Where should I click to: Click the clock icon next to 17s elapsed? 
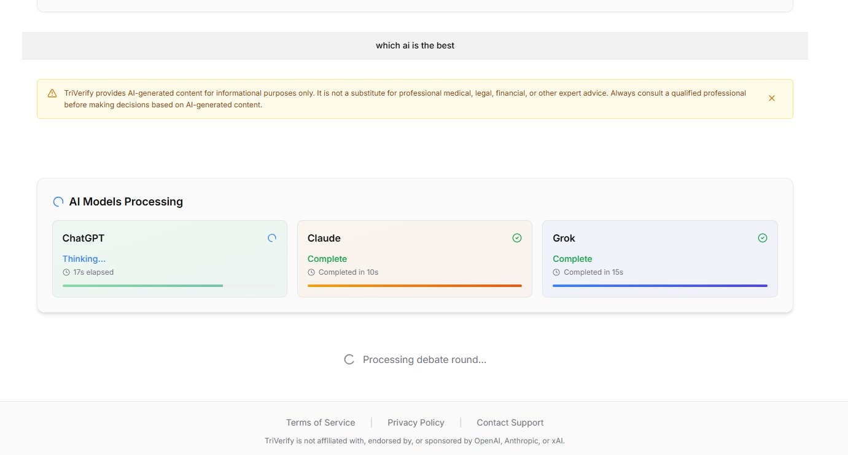[x=66, y=272]
